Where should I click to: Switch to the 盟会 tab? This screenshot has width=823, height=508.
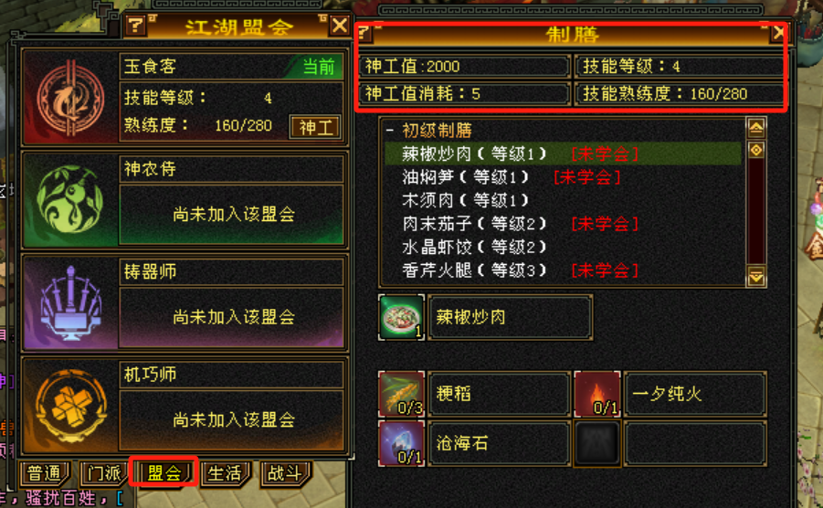[x=164, y=473]
